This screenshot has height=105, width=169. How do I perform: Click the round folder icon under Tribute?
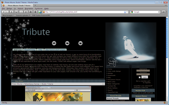point(80,43)
